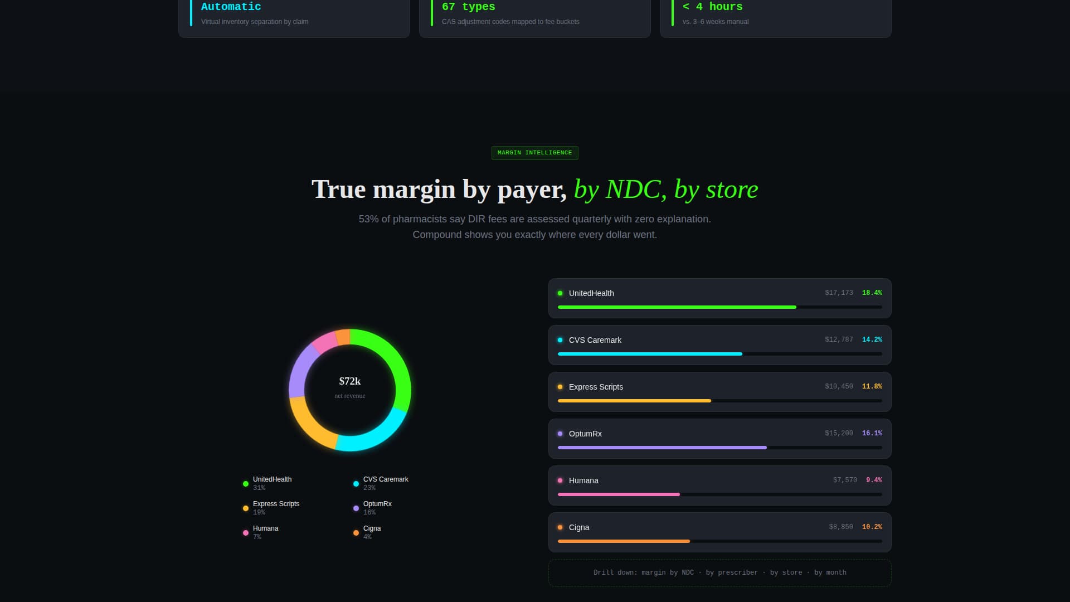Click the 11.8% Express Scripts margin
This screenshot has width=1070, height=602.
tap(872, 386)
